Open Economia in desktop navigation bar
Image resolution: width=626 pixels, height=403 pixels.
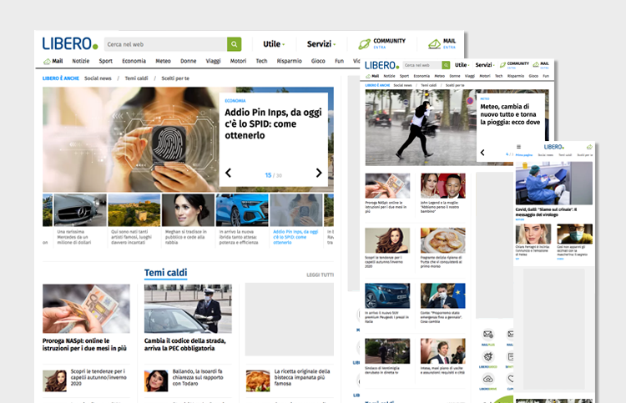(134, 61)
